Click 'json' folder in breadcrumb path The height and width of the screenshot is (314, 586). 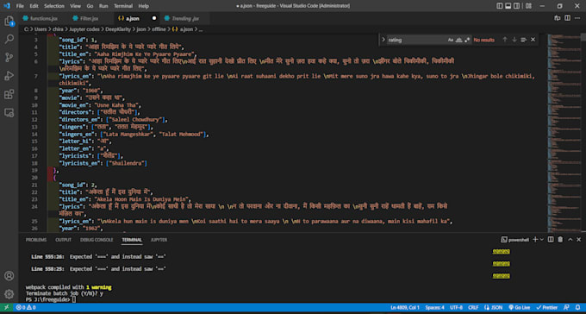(140, 28)
